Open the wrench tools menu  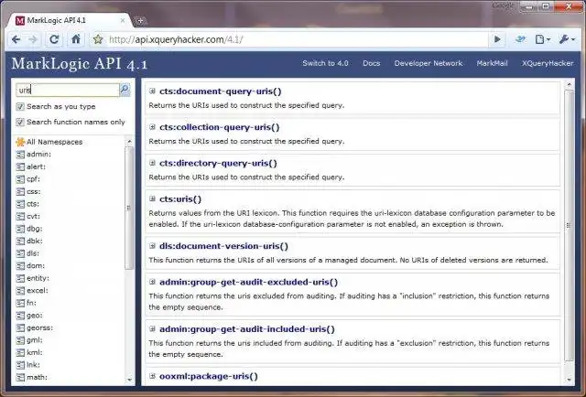567,39
